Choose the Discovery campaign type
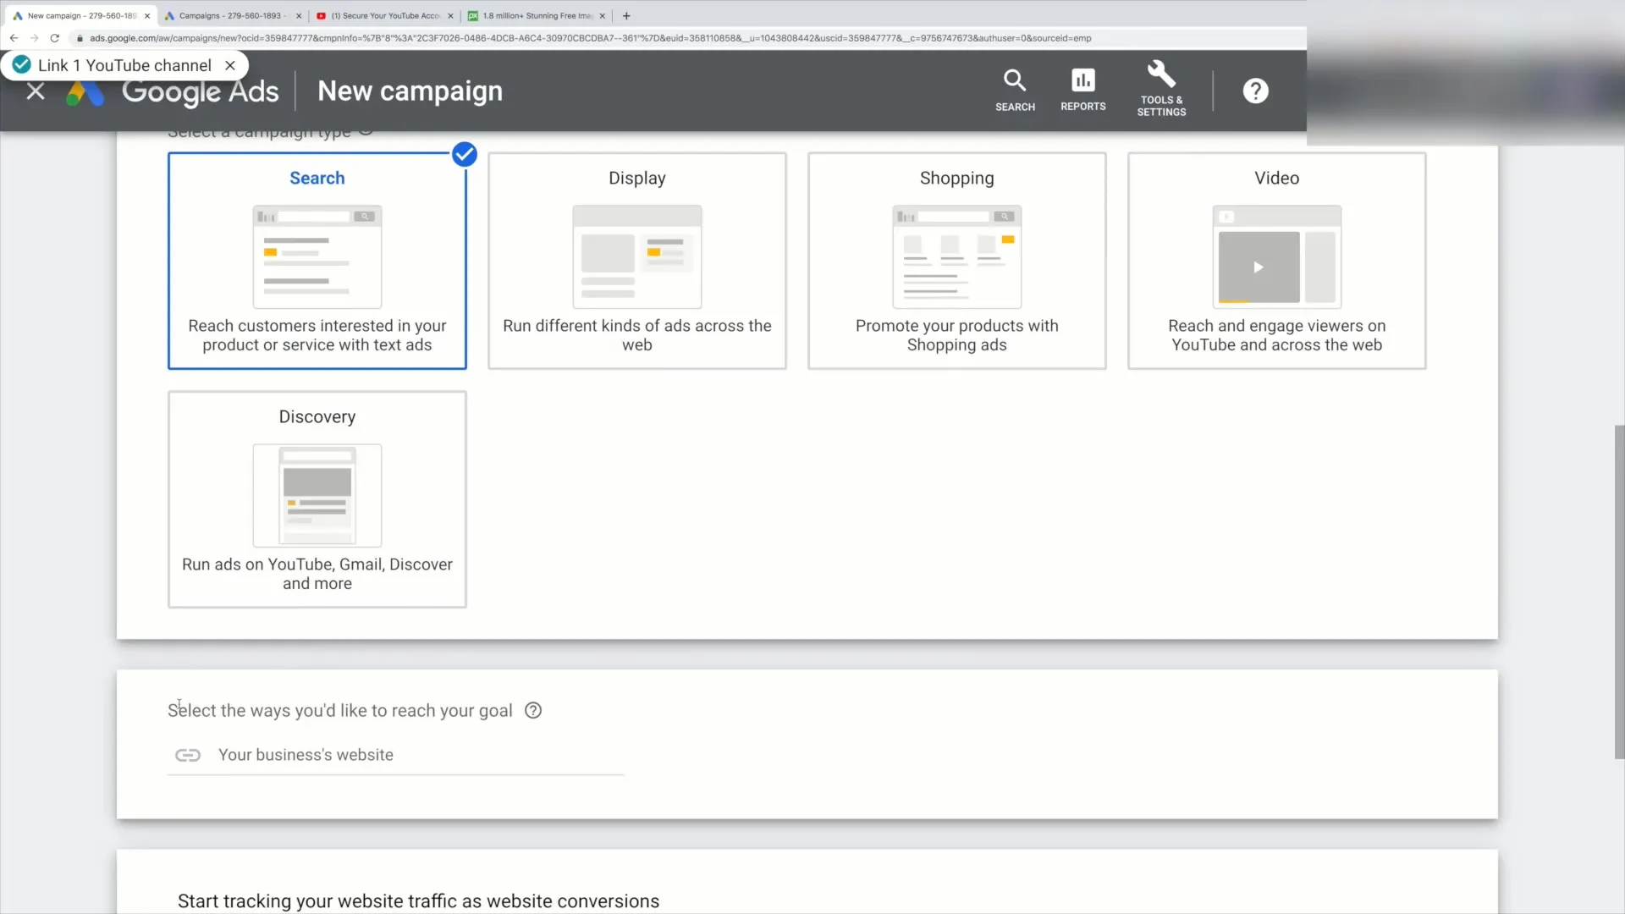Screen dimensions: 1625x914 coord(317,499)
